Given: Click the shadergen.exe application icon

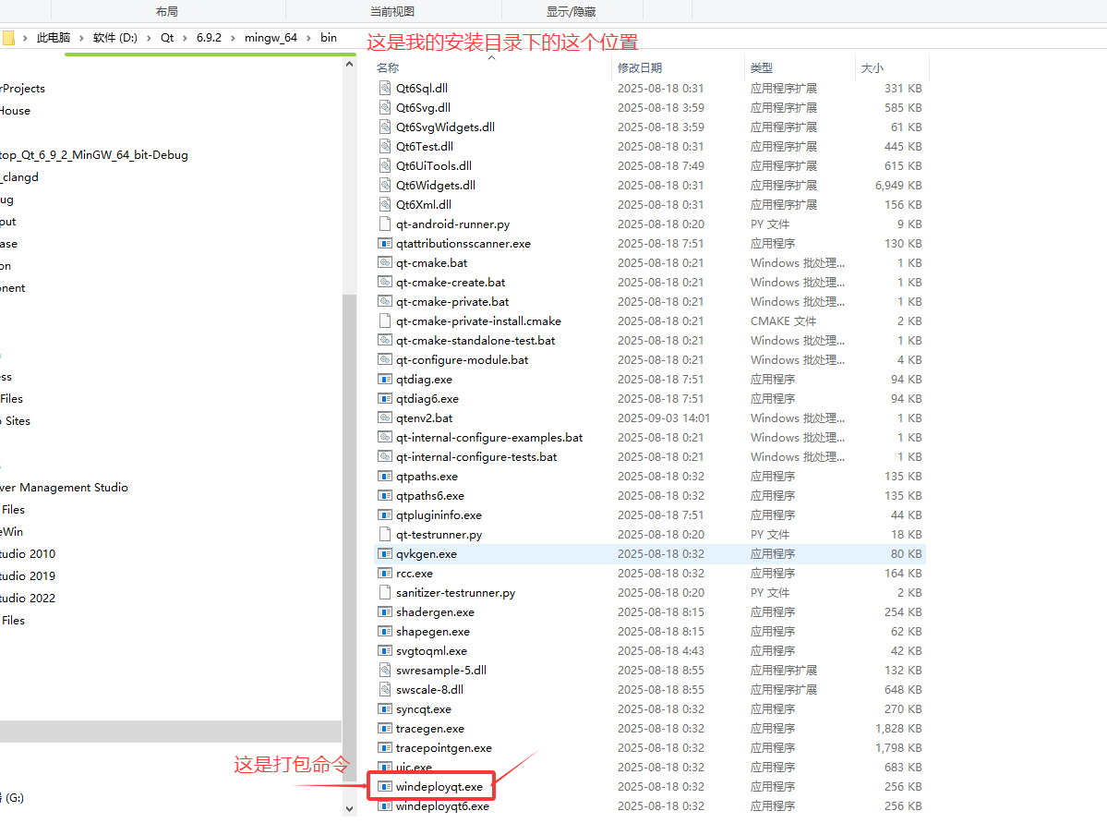Looking at the screenshot, I should click(x=385, y=611).
